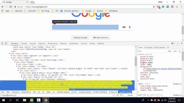The width and height of the screenshot is (184, 103).
Task: Open DevTools customize menu
Action: [x=178, y=43]
